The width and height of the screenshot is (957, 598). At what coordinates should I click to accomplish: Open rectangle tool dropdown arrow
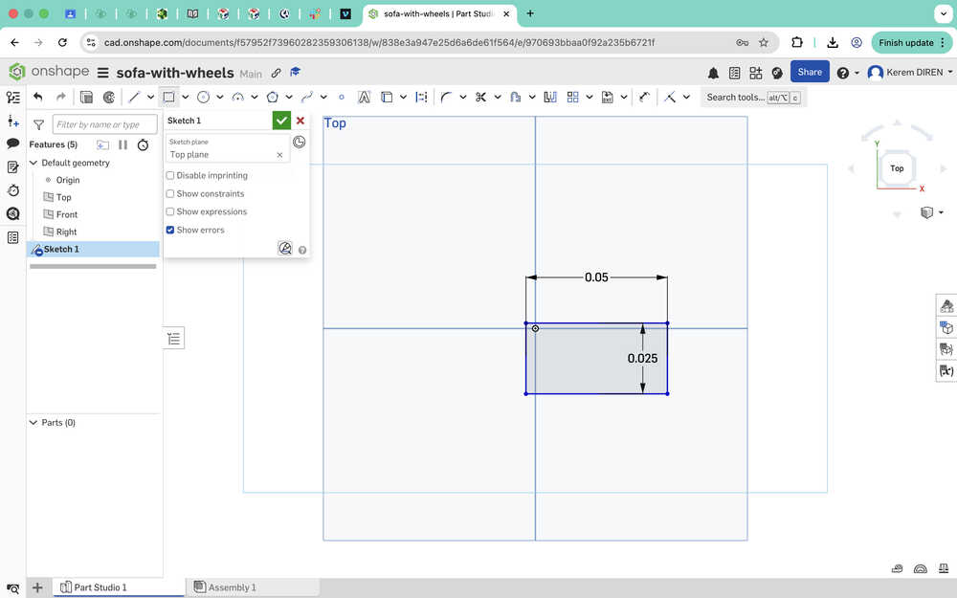click(185, 97)
